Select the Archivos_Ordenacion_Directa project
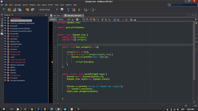This screenshot has height=111, width=198. (21, 21)
